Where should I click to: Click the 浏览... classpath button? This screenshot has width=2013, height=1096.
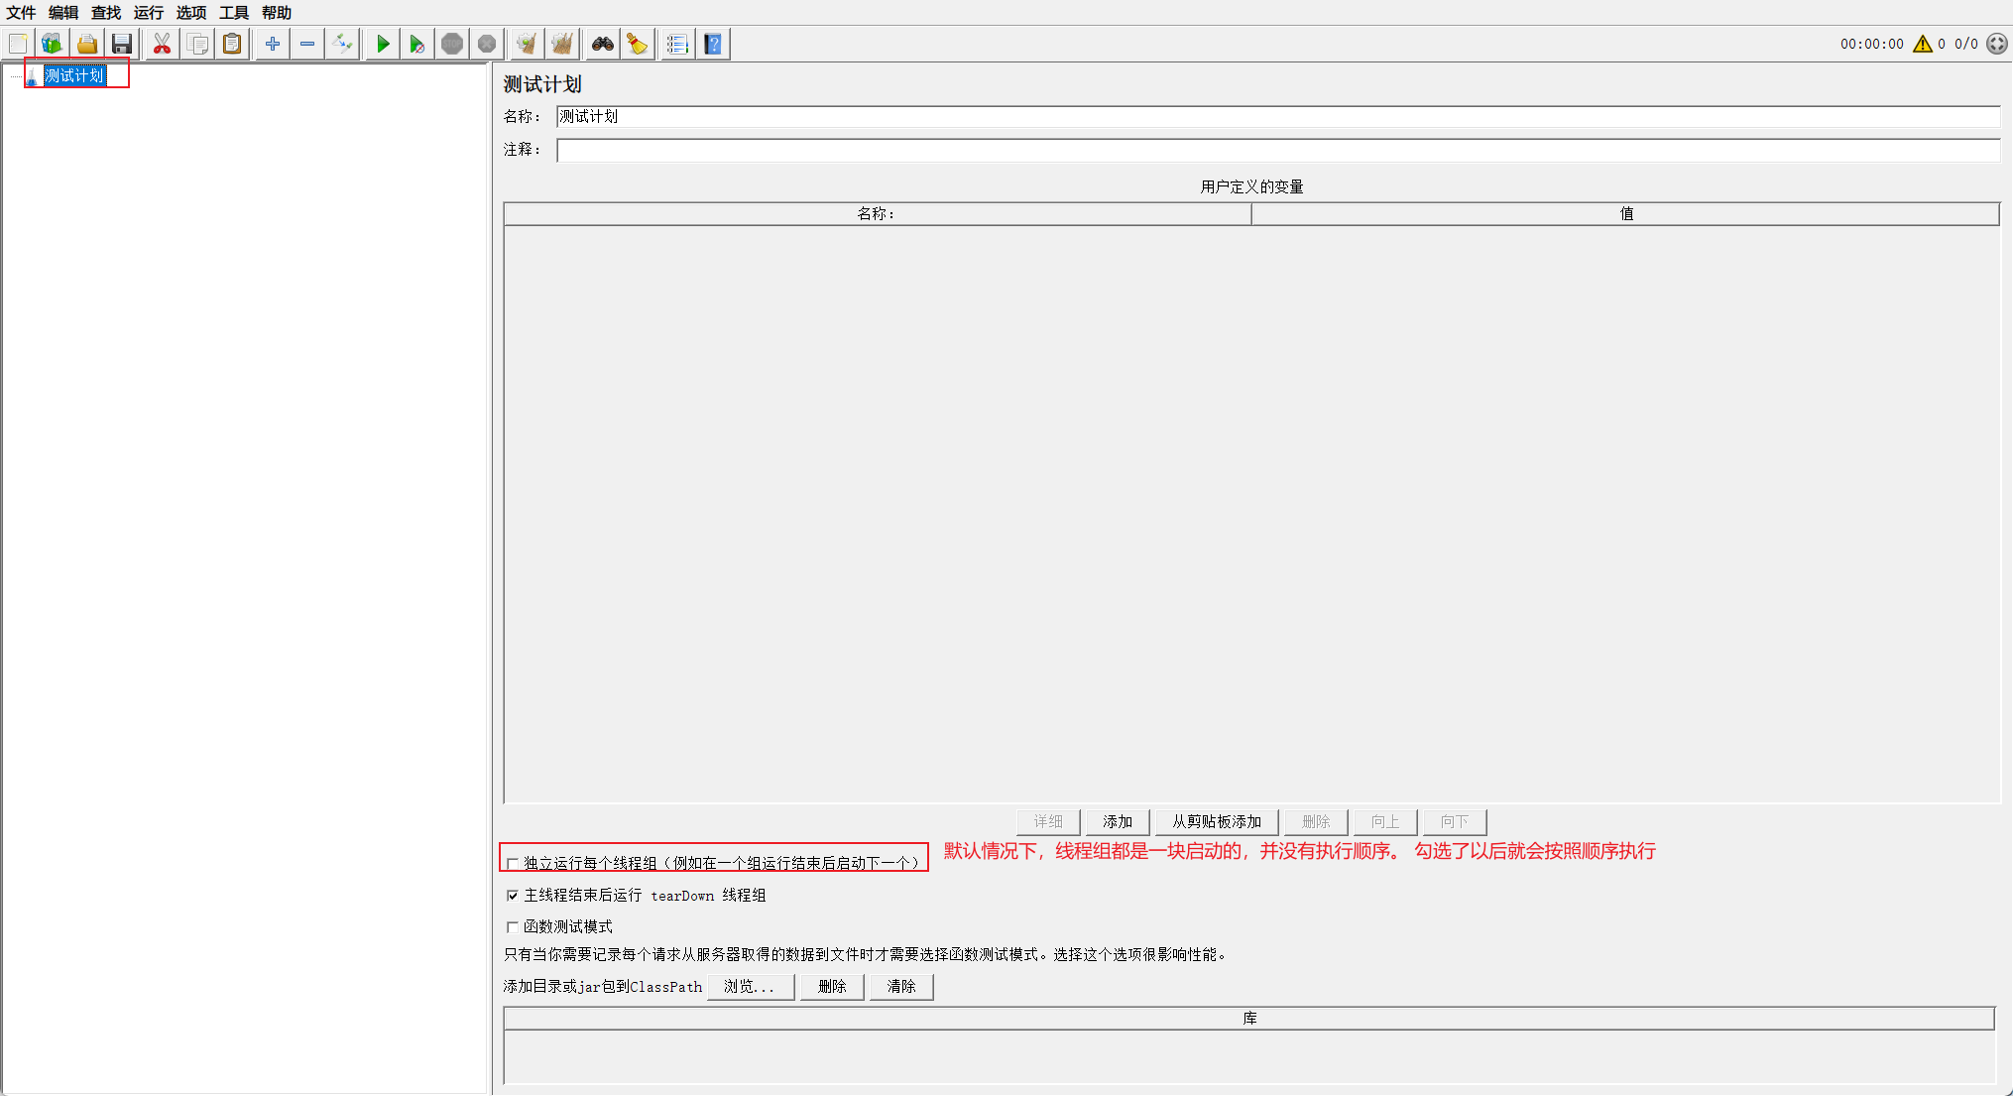750,986
